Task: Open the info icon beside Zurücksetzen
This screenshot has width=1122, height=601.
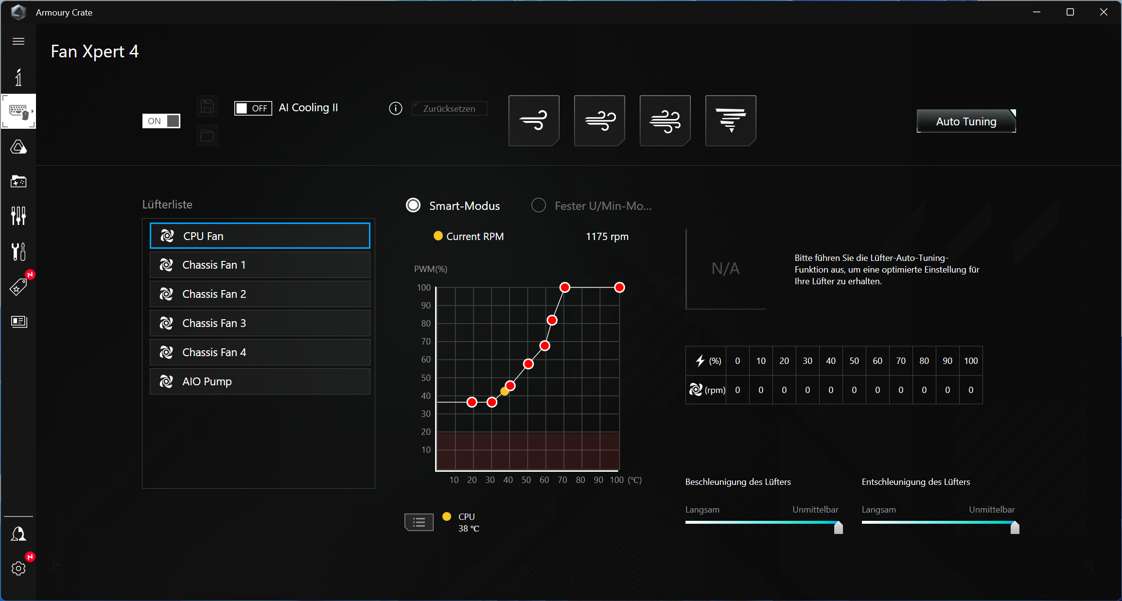Action: 396,108
